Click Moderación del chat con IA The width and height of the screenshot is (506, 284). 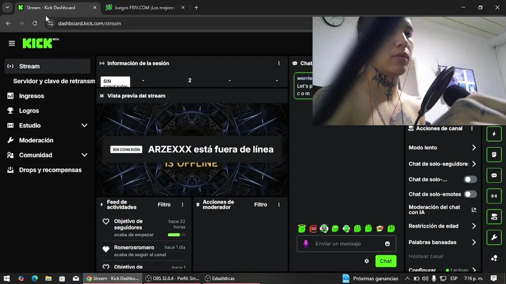(434, 210)
